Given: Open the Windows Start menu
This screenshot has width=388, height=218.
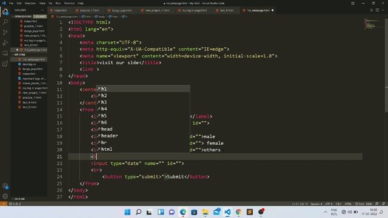Looking at the screenshot, I should tap(127, 212).
